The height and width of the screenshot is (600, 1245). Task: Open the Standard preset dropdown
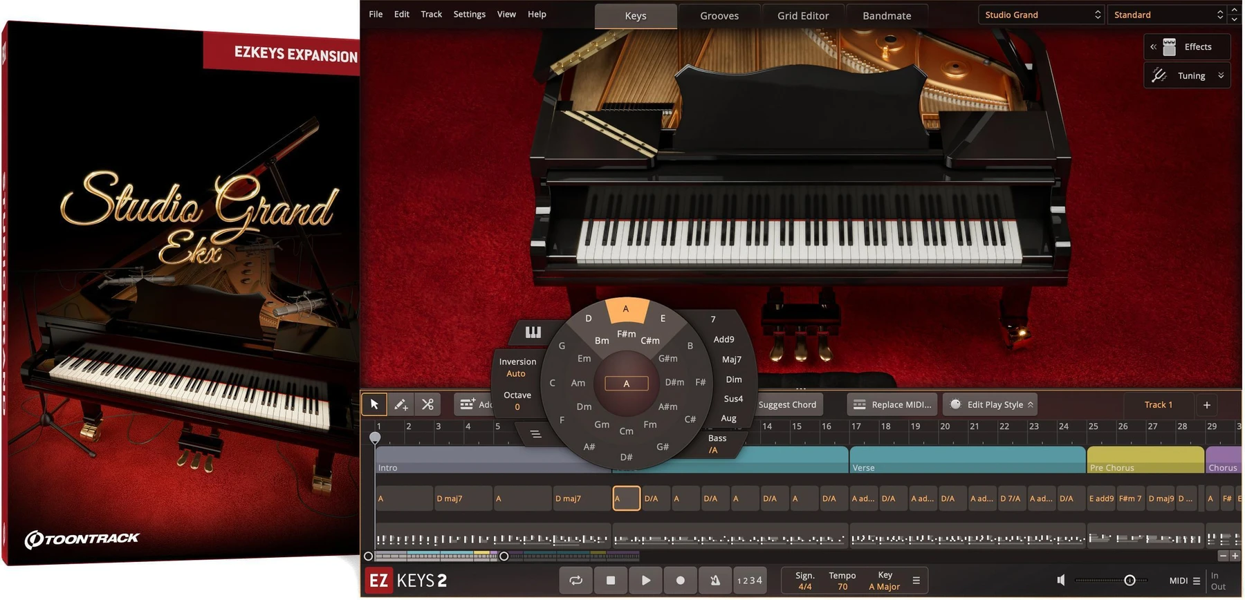(x=1168, y=15)
